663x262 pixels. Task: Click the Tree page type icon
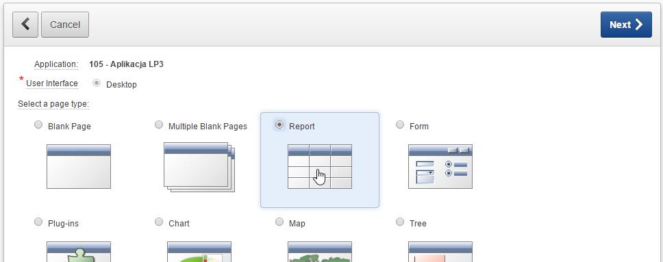pyautogui.click(x=440, y=252)
